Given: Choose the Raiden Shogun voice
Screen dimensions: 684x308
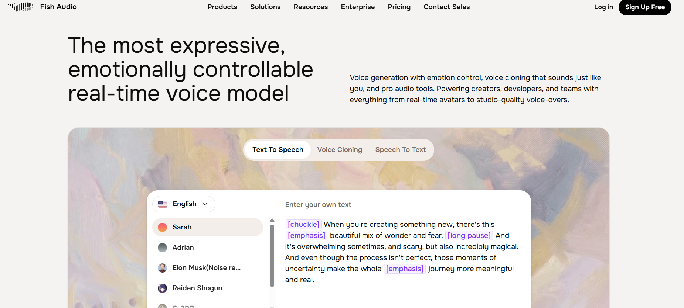Looking at the screenshot, I should 208,288.
